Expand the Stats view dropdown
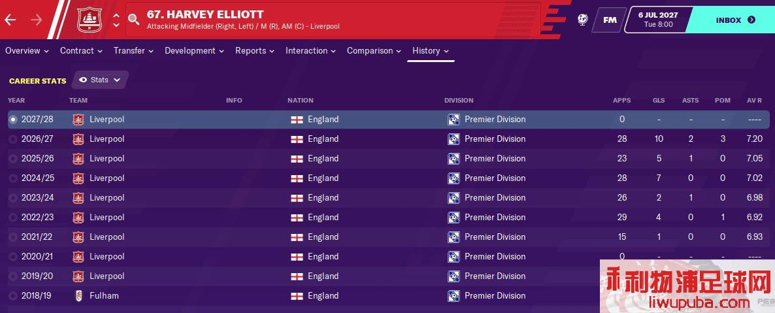This screenshot has width=775, height=313. pos(100,80)
